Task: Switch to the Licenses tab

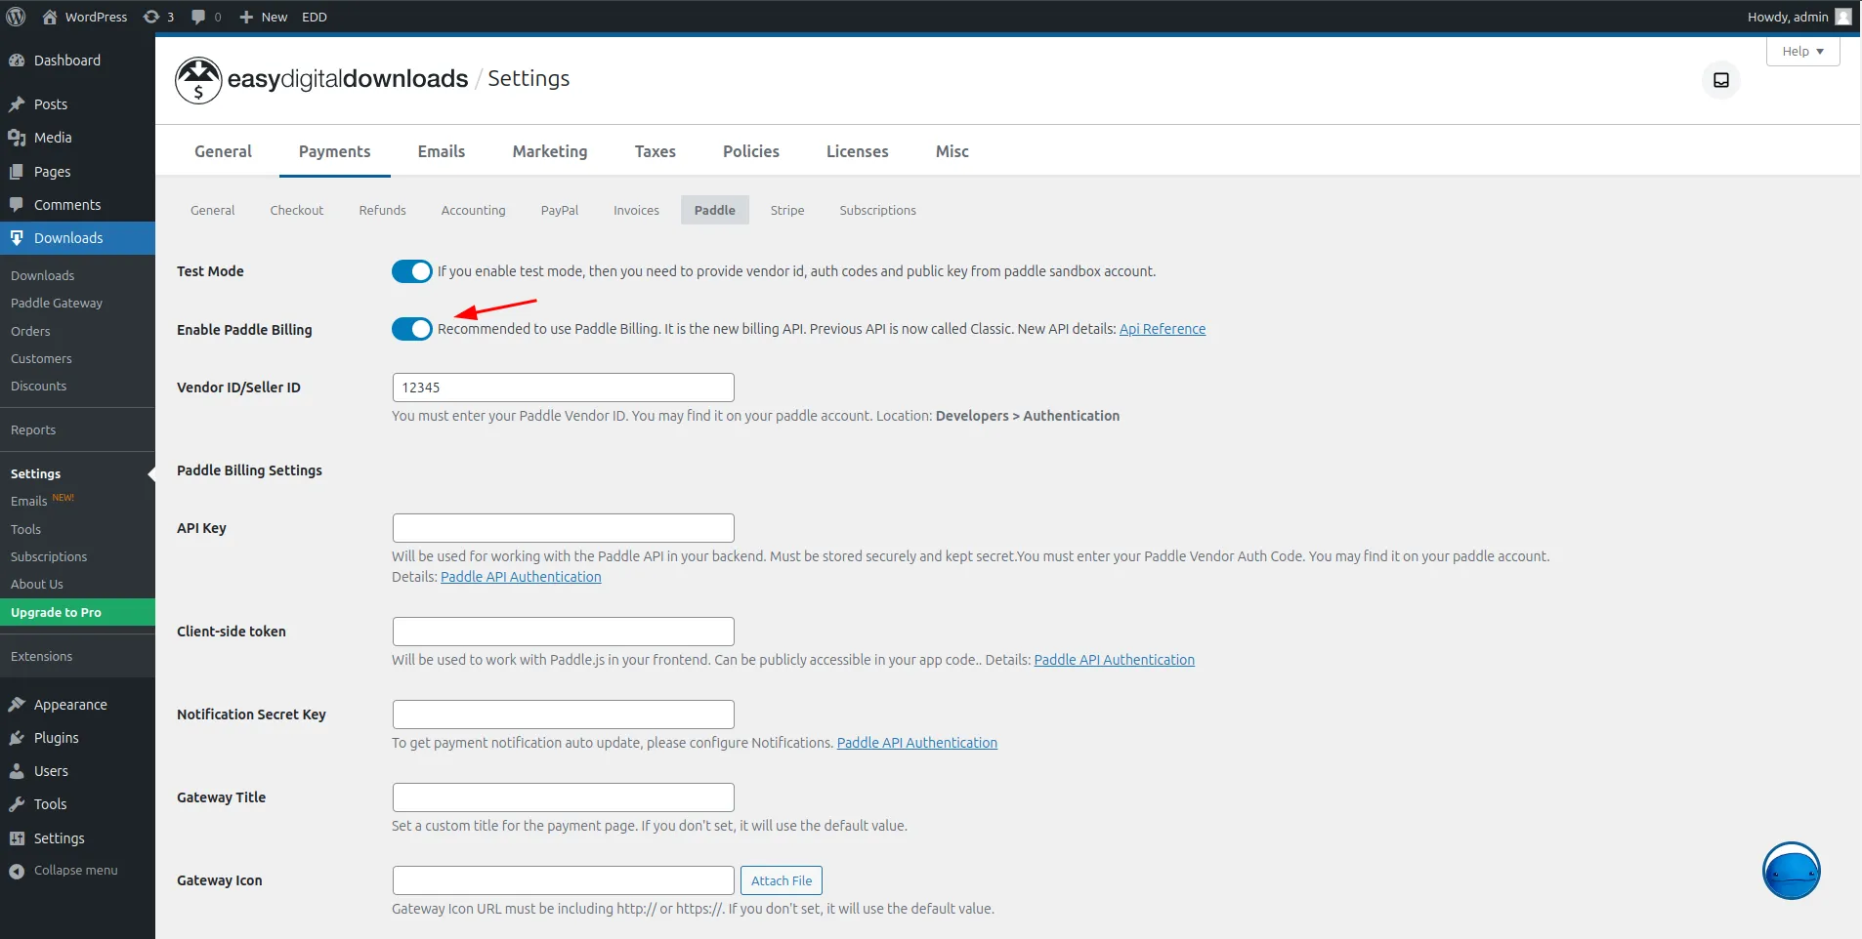Action: [858, 151]
